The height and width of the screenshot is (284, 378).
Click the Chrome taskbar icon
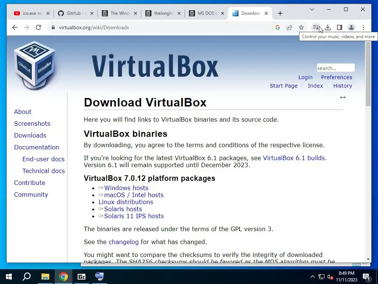coord(63,277)
